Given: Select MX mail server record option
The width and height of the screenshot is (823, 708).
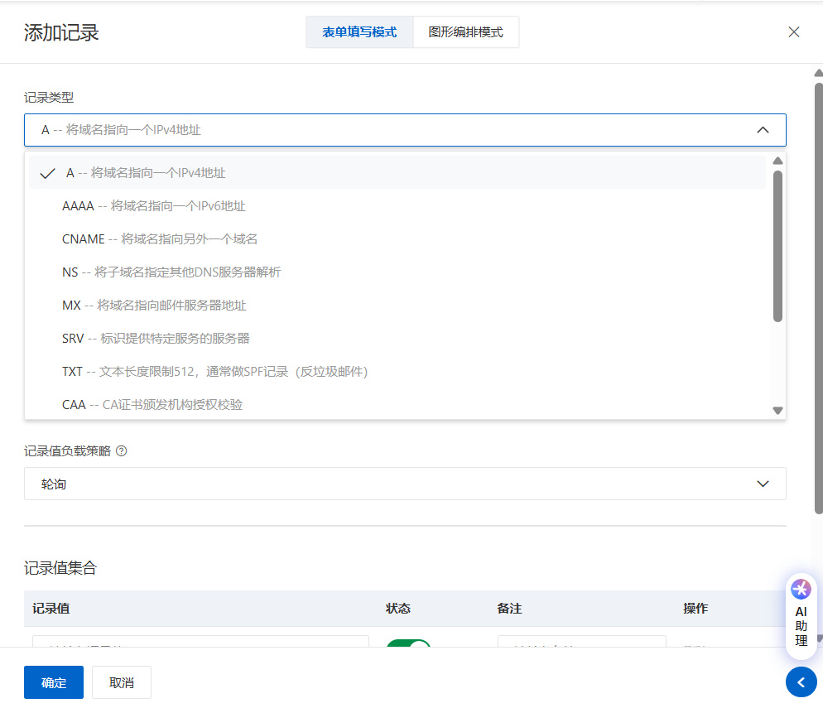Looking at the screenshot, I should pyautogui.click(x=397, y=305).
